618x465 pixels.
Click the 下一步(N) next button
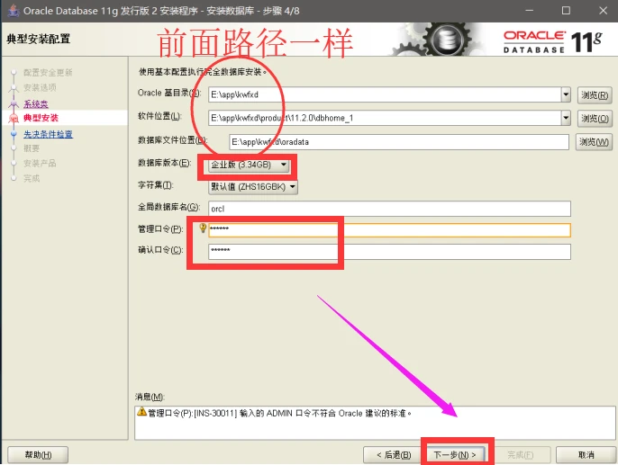454,455
